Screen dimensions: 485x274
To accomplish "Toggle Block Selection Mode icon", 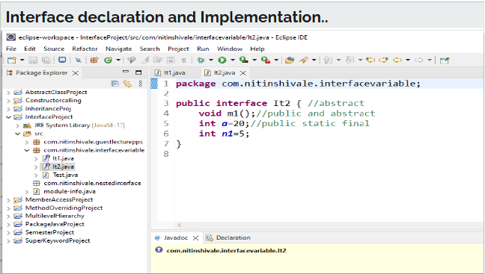I will 158,60.
